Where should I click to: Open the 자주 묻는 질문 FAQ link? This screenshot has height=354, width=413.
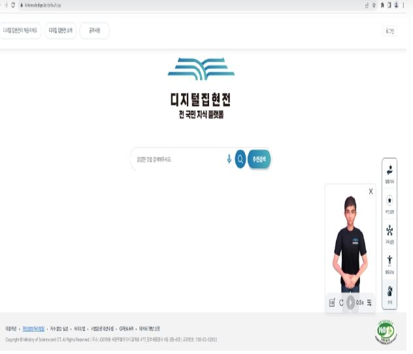[59, 328]
